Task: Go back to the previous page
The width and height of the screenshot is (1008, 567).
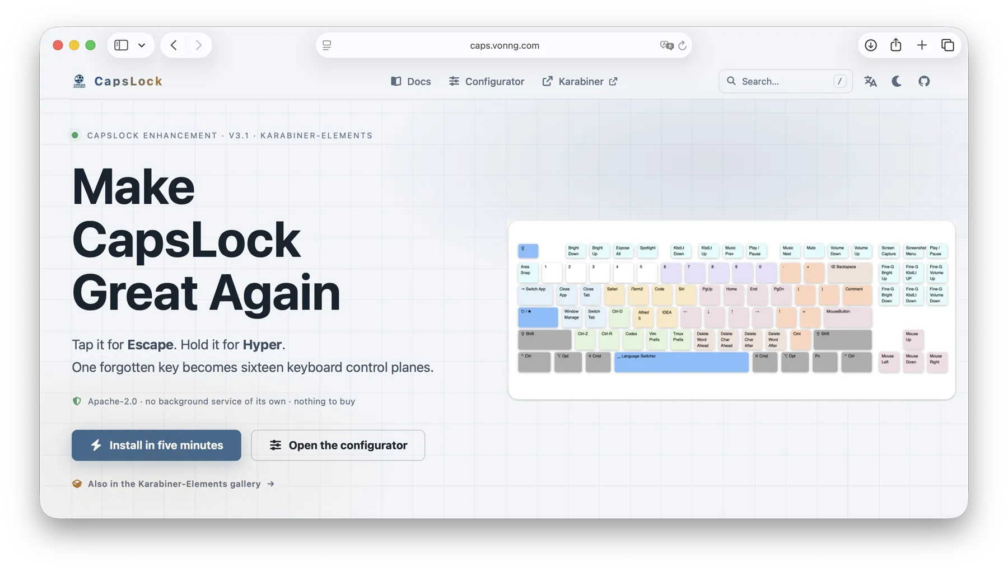Action: tap(174, 45)
